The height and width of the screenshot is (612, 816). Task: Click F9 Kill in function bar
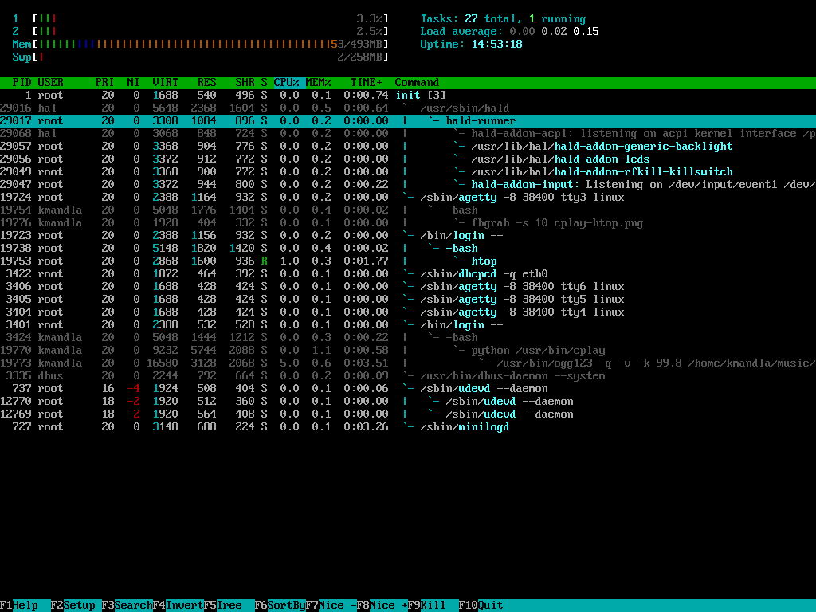[433, 606]
